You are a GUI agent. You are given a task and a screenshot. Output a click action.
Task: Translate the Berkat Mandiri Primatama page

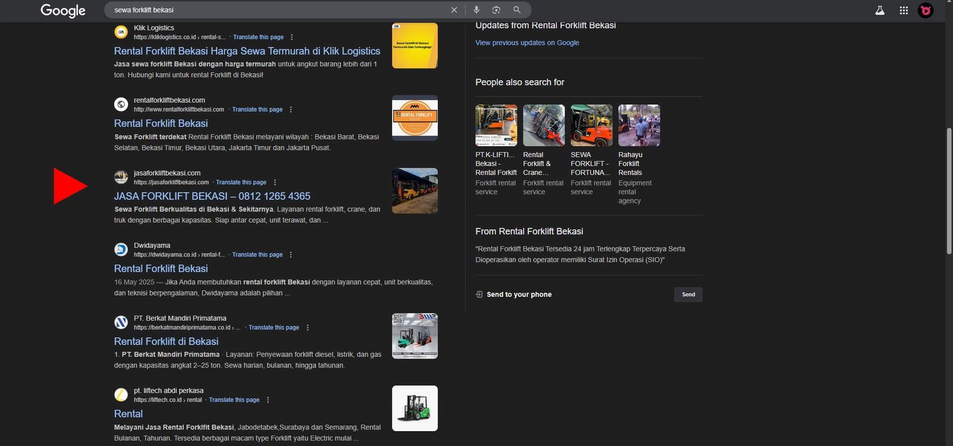click(x=274, y=328)
